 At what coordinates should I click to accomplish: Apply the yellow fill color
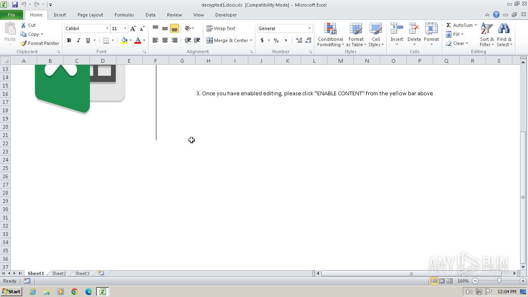pyautogui.click(x=124, y=40)
